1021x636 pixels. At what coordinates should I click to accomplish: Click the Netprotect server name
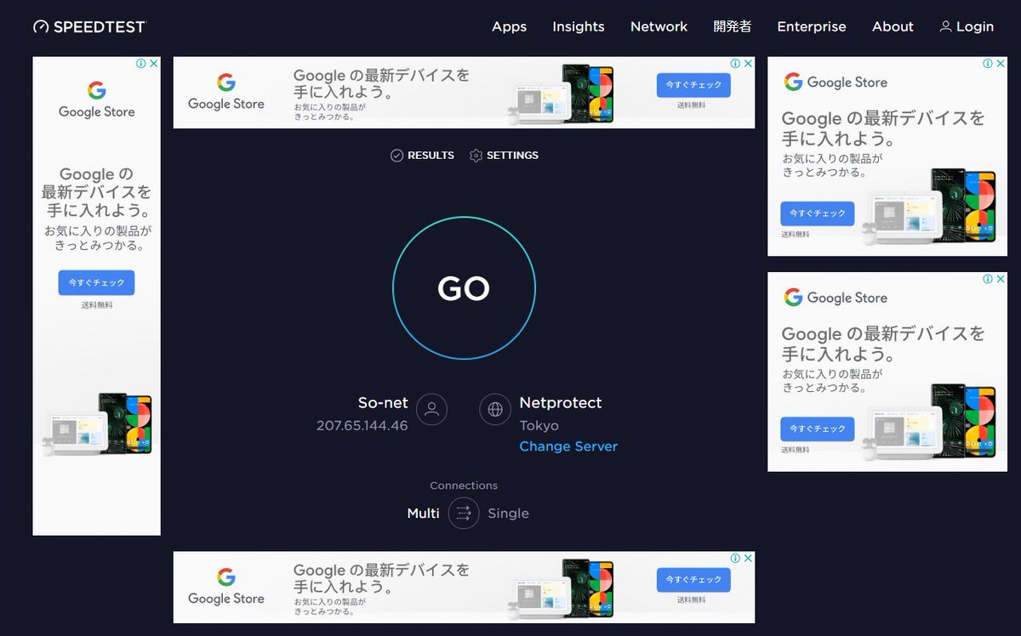click(560, 402)
